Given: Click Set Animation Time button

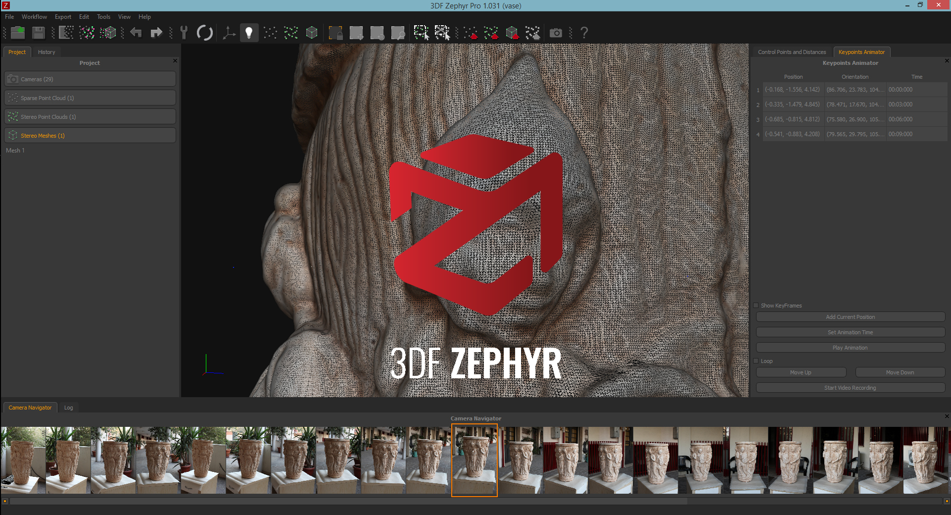Looking at the screenshot, I should (x=850, y=332).
